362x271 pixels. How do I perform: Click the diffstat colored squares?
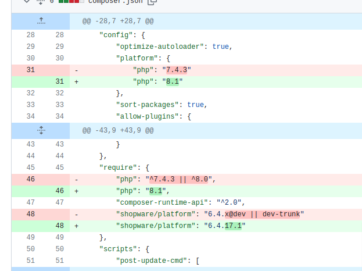pos(70,2)
